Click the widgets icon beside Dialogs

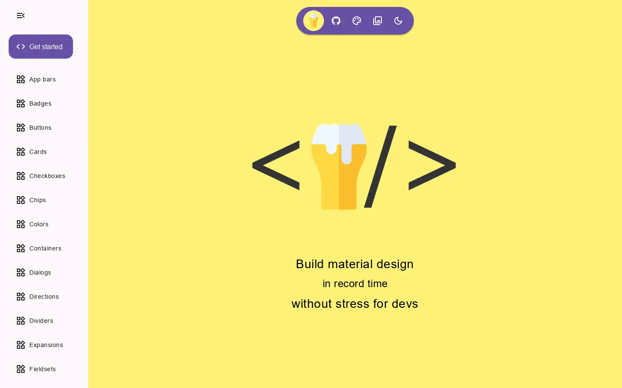pyautogui.click(x=21, y=272)
